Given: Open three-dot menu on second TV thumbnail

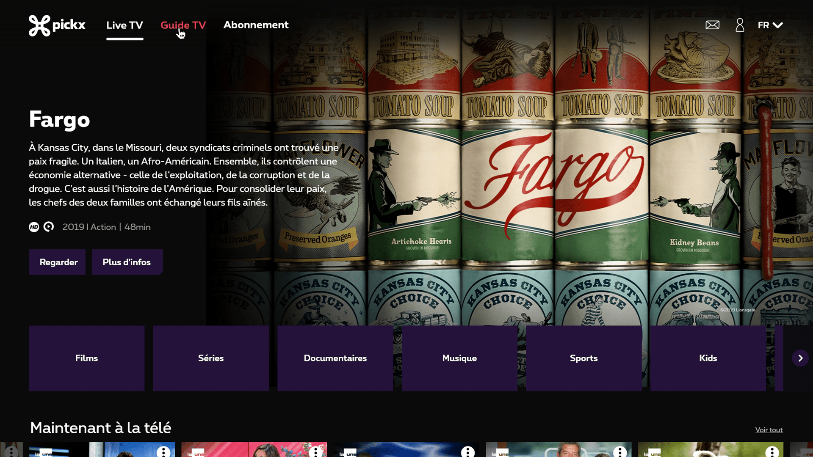Looking at the screenshot, I should click(315, 451).
